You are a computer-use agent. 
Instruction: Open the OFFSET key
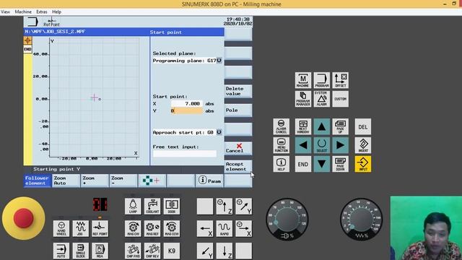pos(340,80)
